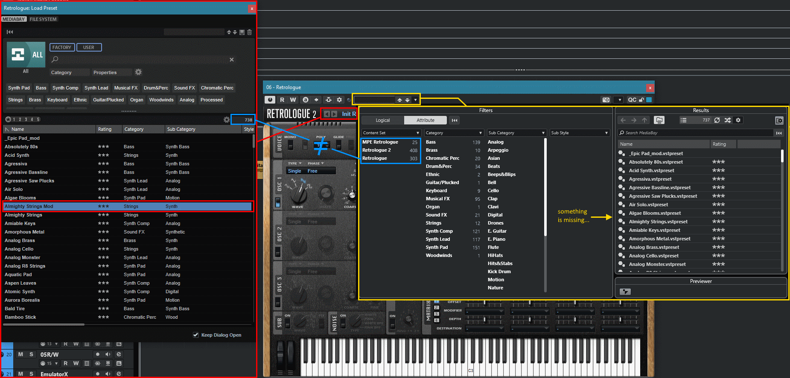Click the Woodwinds category tag
Image resolution: width=790 pixels, height=378 pixels.
point(161,100)
